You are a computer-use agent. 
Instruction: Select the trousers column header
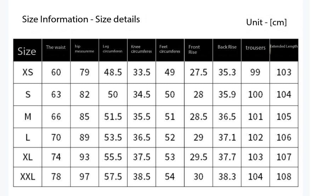click(255, 48)
